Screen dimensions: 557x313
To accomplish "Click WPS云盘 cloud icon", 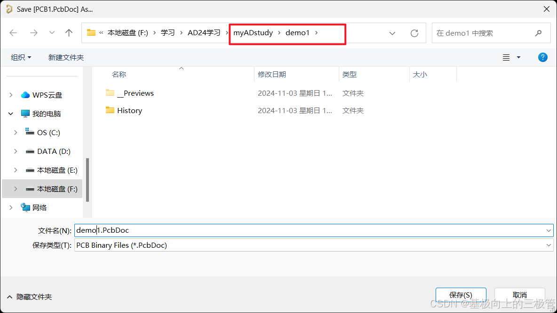I will click(x=25, y=95).
